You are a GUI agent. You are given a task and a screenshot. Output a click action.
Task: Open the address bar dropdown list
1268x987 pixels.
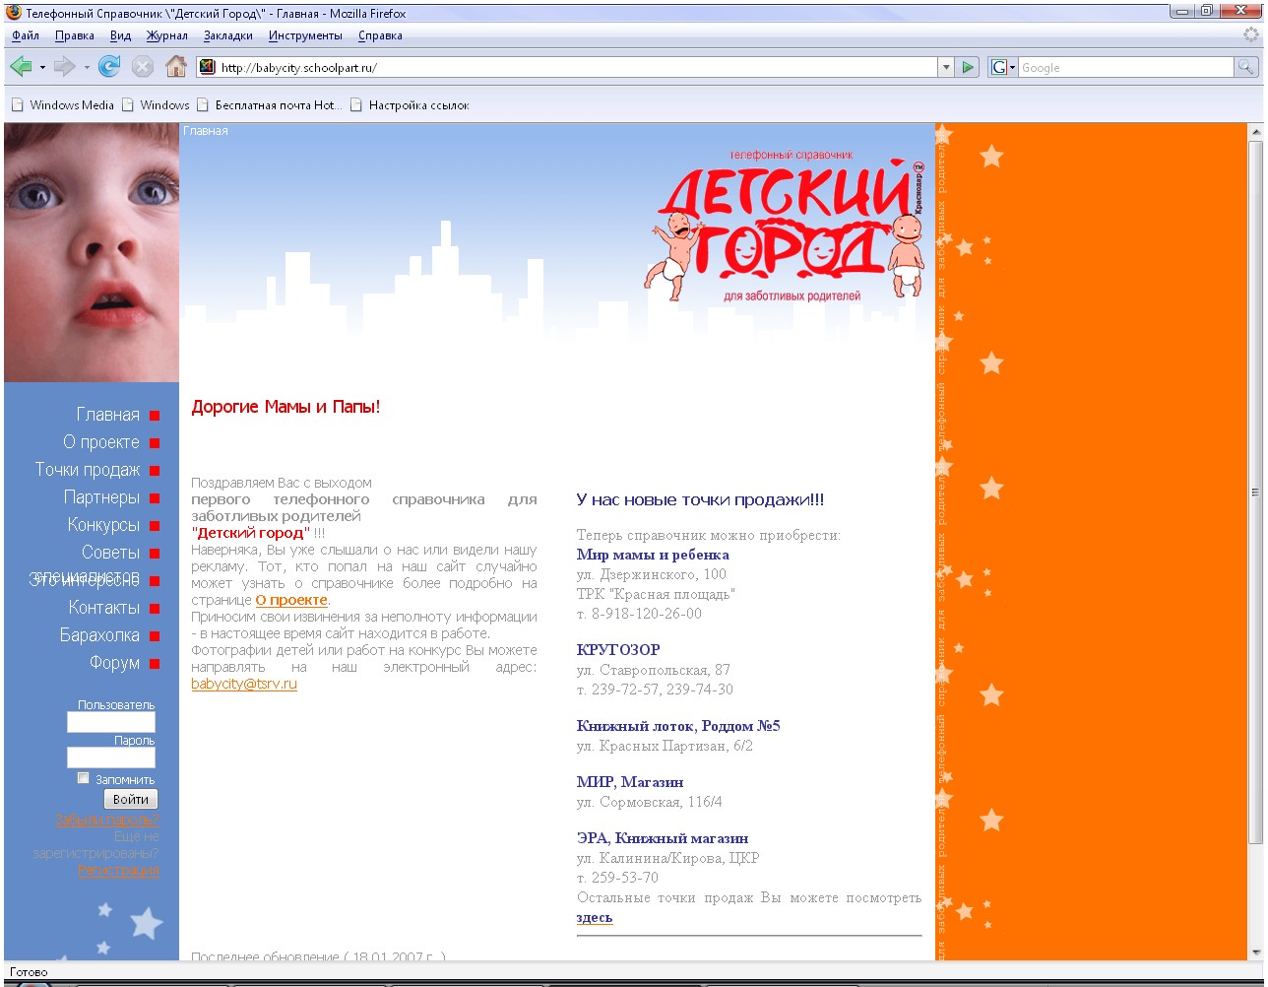(x=944, y=67)
